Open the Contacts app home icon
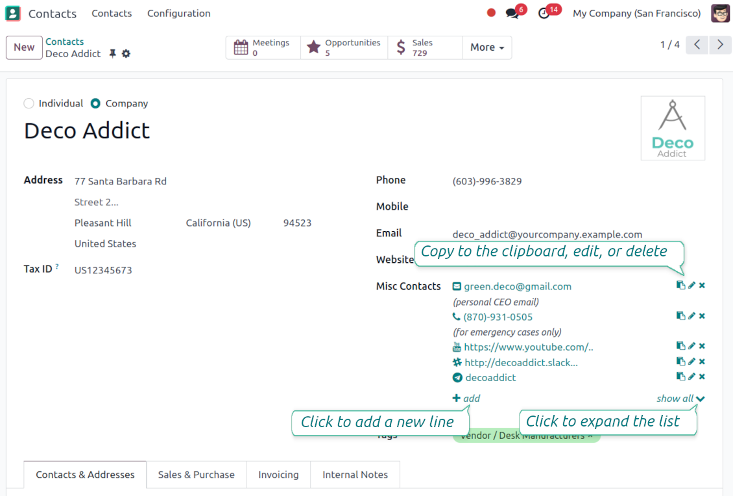Screen dimensions: 733x496 [x=12, y=13]
